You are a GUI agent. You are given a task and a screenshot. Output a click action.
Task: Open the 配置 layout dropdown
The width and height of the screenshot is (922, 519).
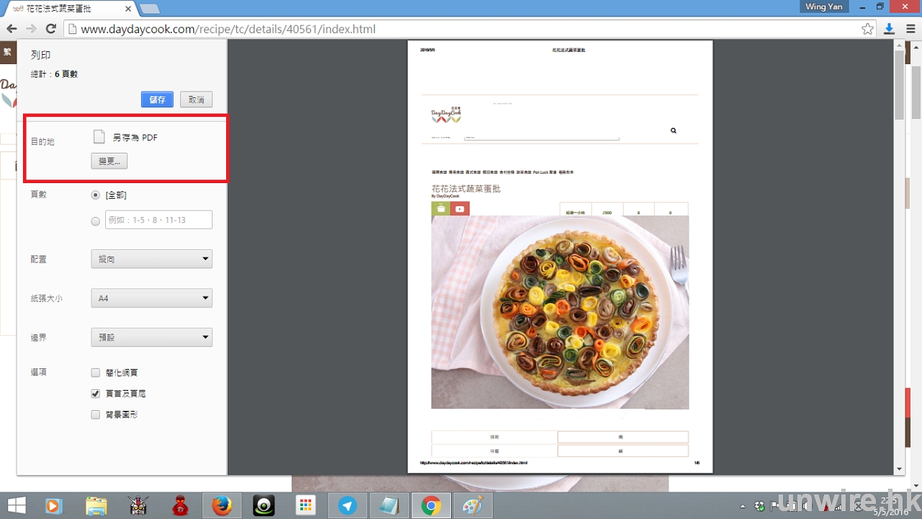tap(151, 259)
